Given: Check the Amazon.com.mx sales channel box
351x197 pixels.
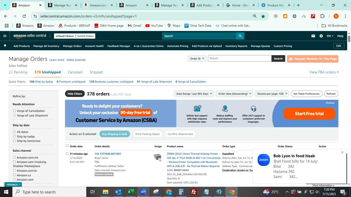Looking at the screenshot, I should (14, 157).
